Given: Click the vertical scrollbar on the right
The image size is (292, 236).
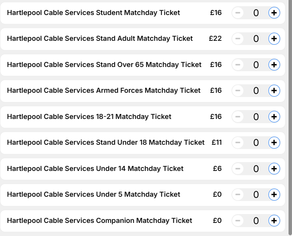Looking at the screenshot, I should [290, 115].
